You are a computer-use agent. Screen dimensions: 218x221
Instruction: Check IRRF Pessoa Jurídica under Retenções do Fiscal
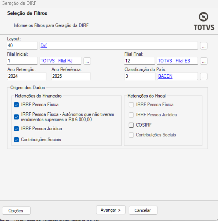[131, 115]
